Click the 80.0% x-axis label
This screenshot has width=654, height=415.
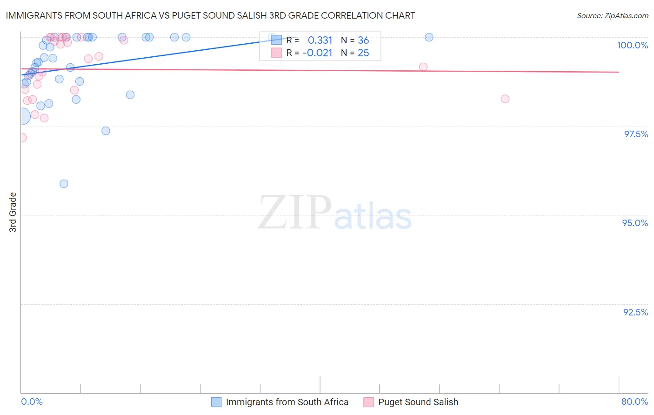(634, 402)
